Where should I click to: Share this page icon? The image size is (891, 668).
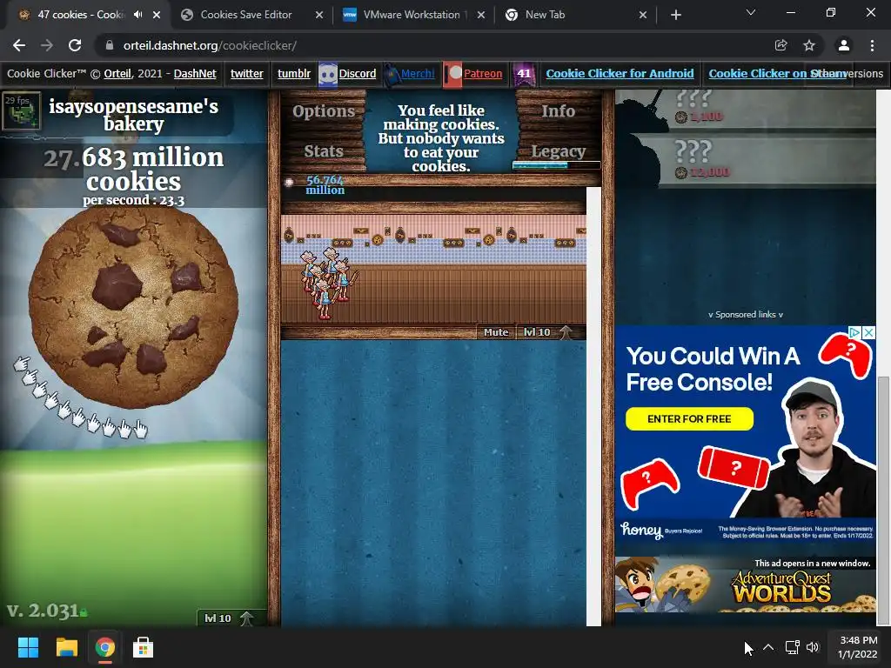[780, 45]
